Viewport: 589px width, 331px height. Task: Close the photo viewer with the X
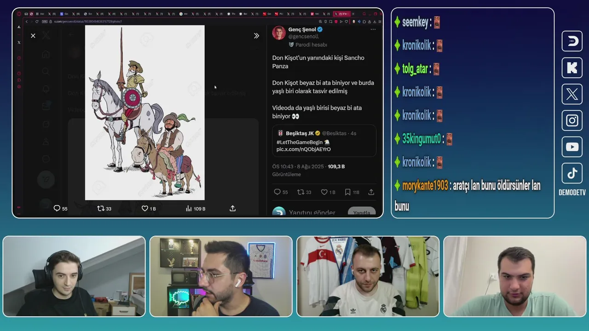tap(33, 35)
